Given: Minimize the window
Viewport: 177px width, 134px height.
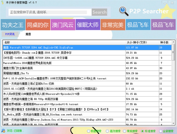Looking at the screenshot, I should pyautogui.click(x=165, y=3).
